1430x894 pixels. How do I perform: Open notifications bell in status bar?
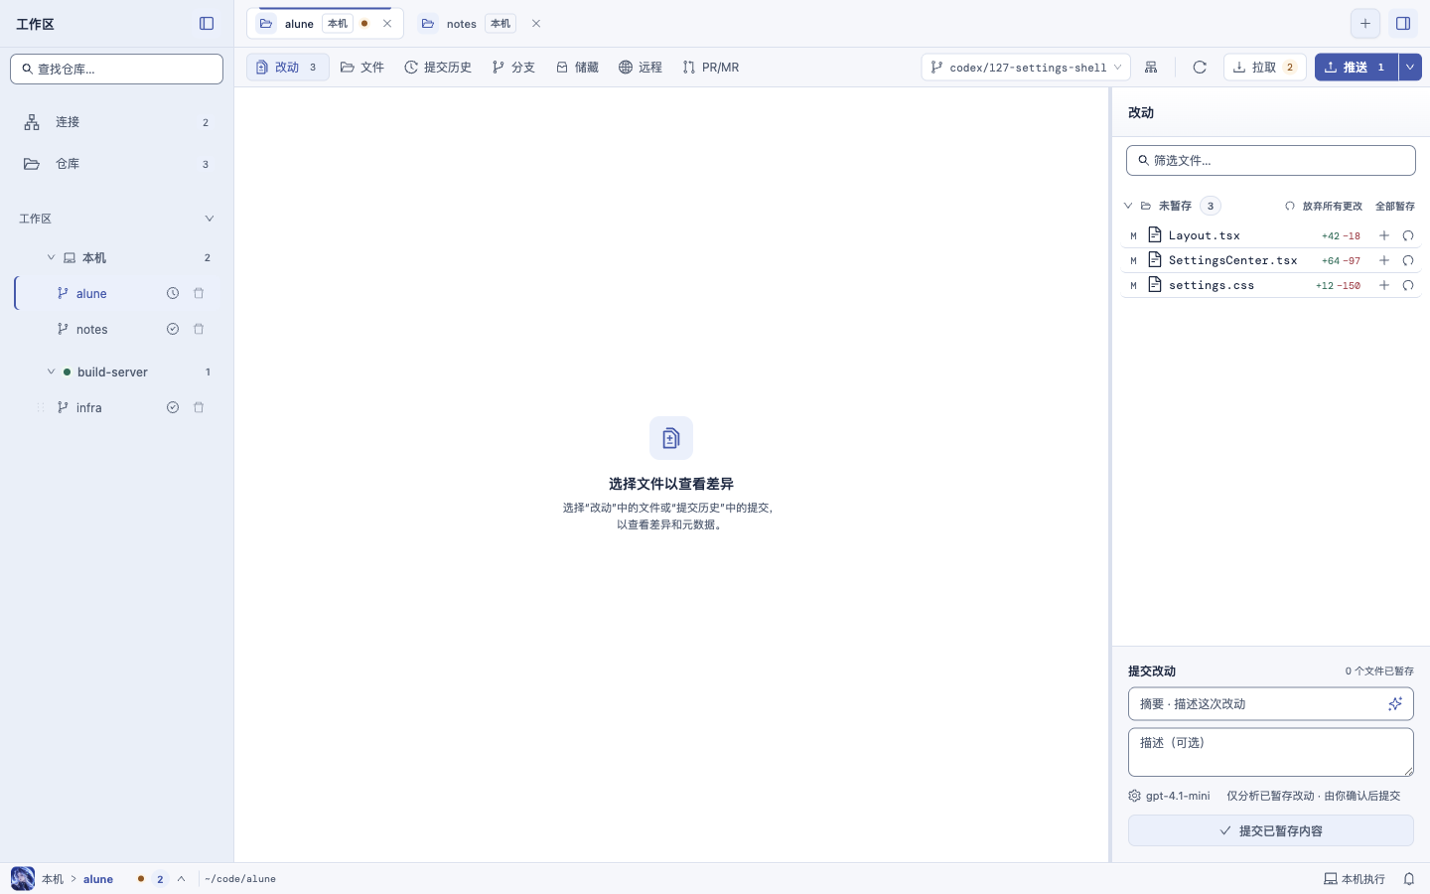pyautogui.click(x=1409, y=879)
